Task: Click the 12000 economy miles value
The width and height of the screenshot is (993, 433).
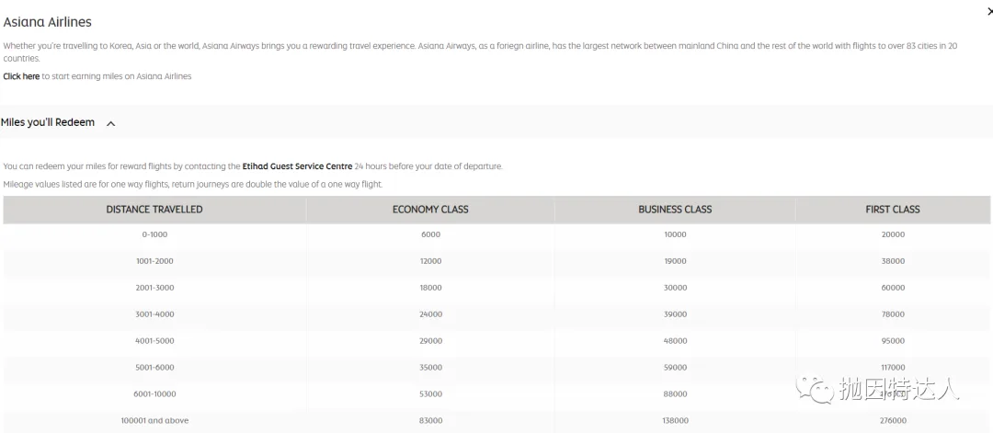Action: [x=430, y=261]
